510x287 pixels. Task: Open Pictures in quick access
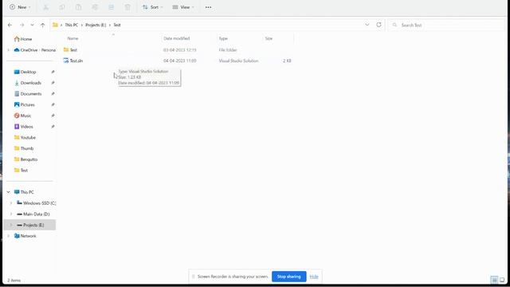25,104
